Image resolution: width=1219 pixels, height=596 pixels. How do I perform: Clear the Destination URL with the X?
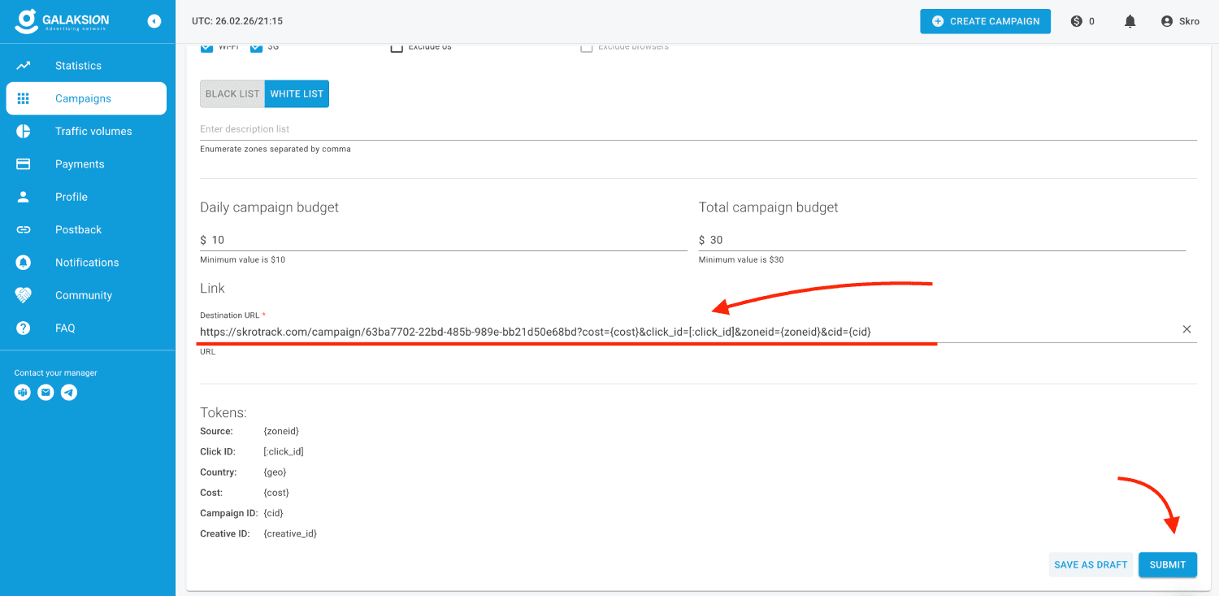coord(1186,329)
